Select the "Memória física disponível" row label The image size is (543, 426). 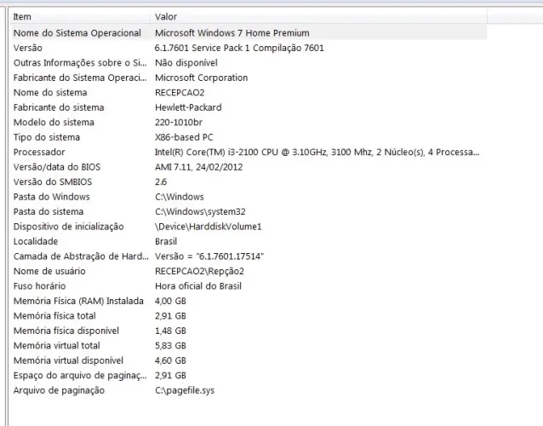66,331
